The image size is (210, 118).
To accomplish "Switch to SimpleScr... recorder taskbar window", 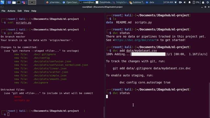I will pyautogui.click(x=120, y=2).
